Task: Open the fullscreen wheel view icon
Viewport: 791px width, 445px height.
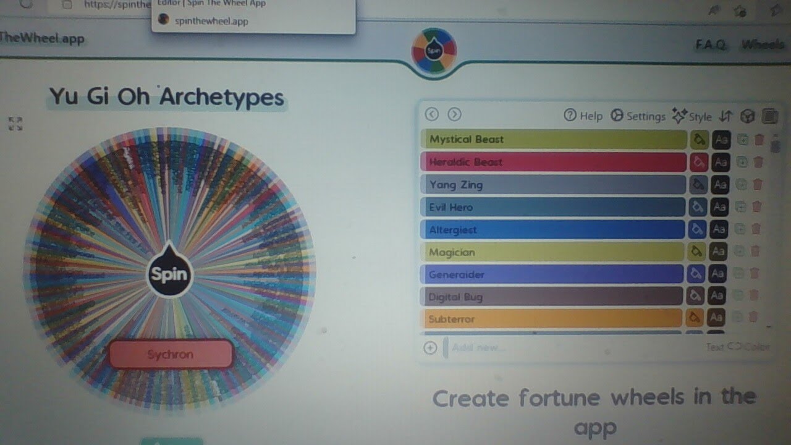Action: pos(15,124)
